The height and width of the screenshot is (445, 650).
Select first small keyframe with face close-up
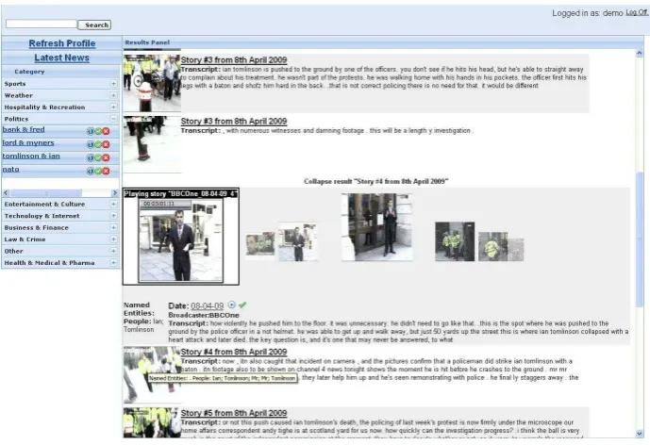click(260, 243)
